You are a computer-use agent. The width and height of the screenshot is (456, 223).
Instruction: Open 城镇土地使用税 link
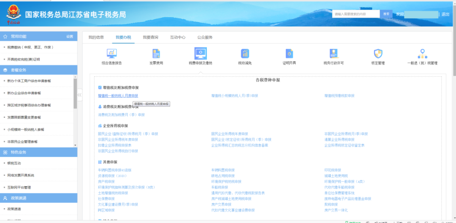pos(336,176)
